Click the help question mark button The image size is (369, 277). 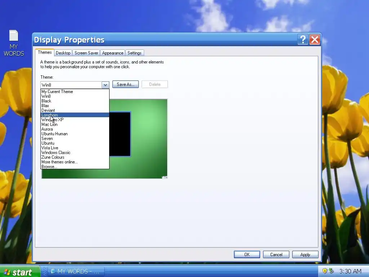(303, 40)
